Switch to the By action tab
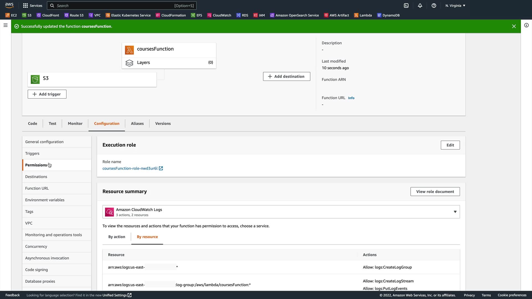 coord(117,237)
